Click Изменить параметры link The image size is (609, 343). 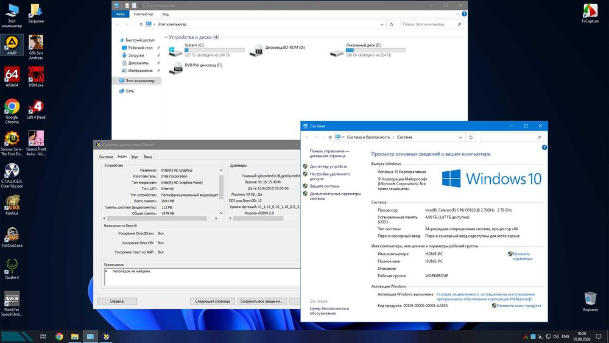pyautogui.click(x=523, y=256)
